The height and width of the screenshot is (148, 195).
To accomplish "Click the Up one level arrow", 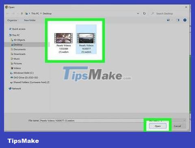I will tap(22, 13).
